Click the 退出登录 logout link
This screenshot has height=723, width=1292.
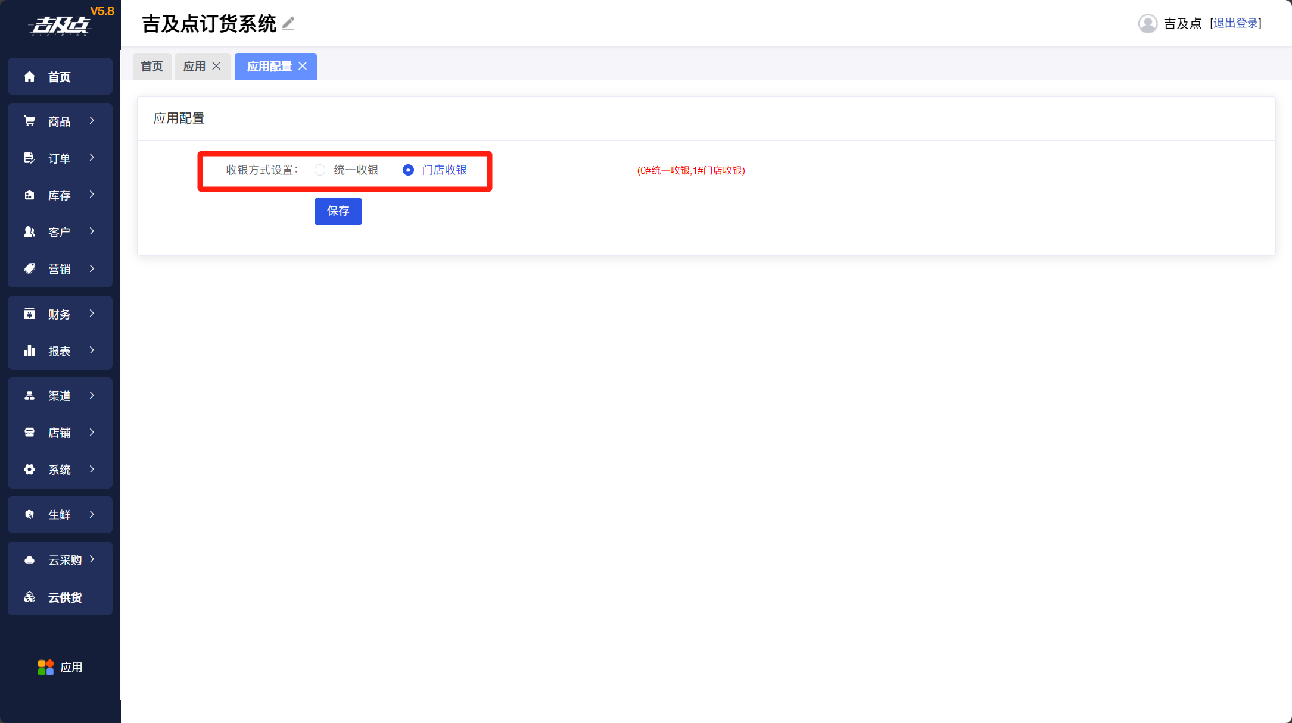1235,23
